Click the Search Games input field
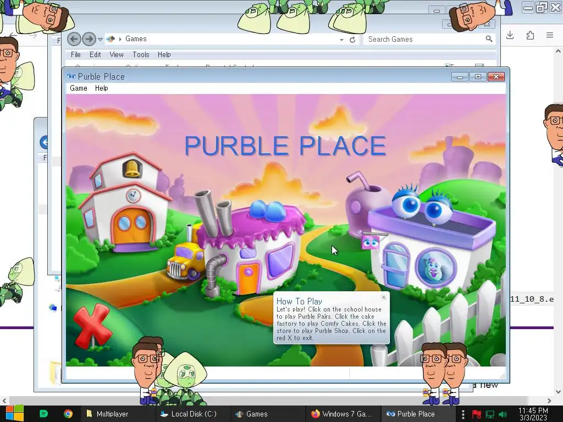This screenshot has height=422, width=563. [x=424, y=39]
